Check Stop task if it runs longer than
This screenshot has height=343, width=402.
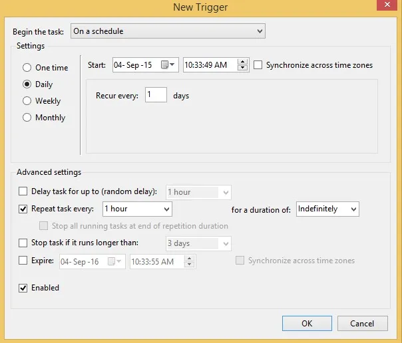(23, 243)
